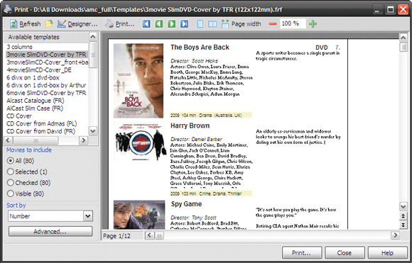This screenshot has width=412, height=263.
Task: Select 6 divx on 1 dvd-box template
Action: [47, 77]
